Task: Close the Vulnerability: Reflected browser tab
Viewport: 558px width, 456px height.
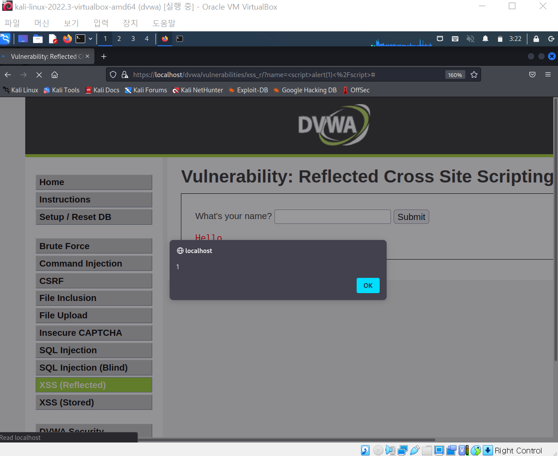Action: tap(87, 56)
